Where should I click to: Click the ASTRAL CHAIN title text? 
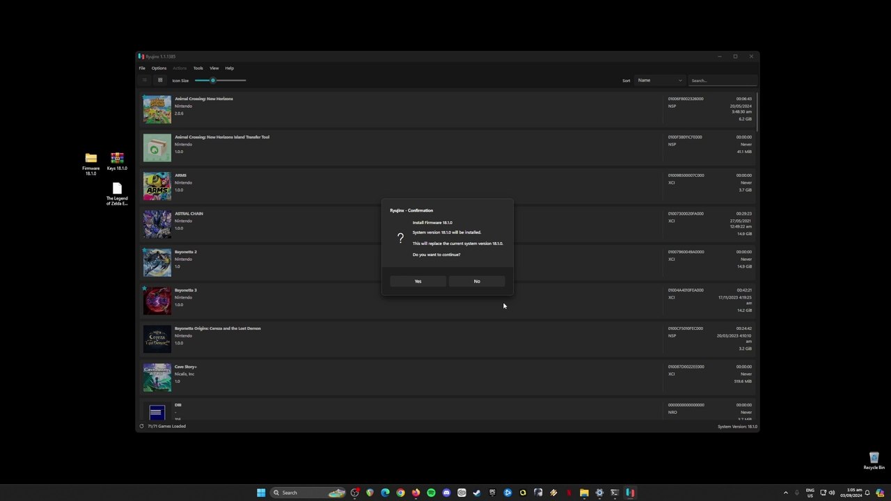[x=189, y=214]
